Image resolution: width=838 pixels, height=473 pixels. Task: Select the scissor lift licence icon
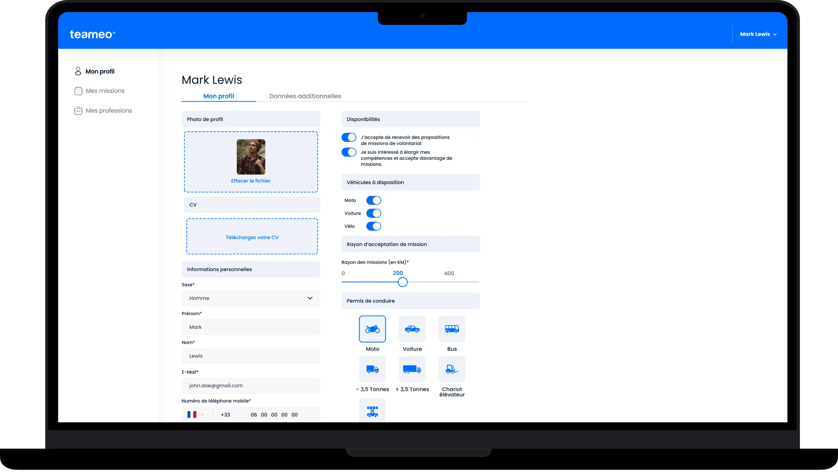(372, 411)
